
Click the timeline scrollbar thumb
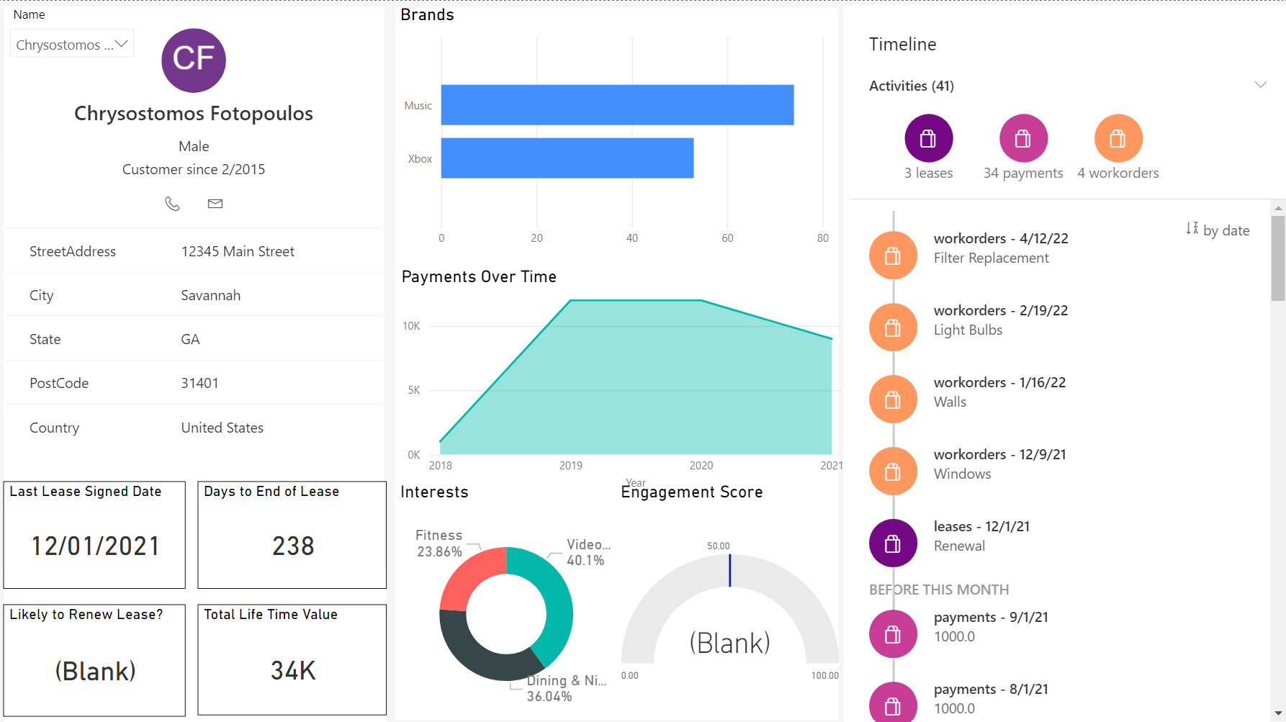1278,258
